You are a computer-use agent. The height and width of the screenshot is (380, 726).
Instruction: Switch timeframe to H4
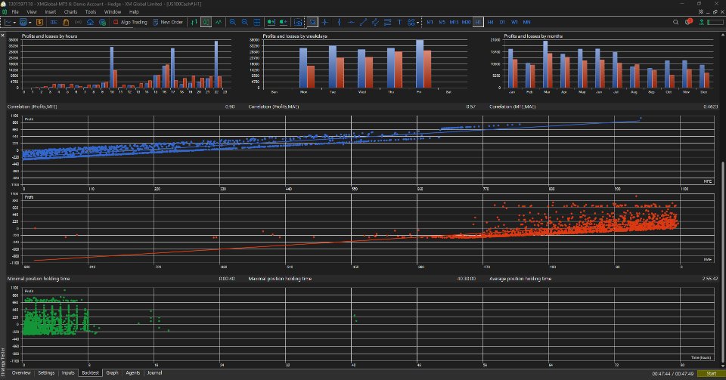(490, 22)
